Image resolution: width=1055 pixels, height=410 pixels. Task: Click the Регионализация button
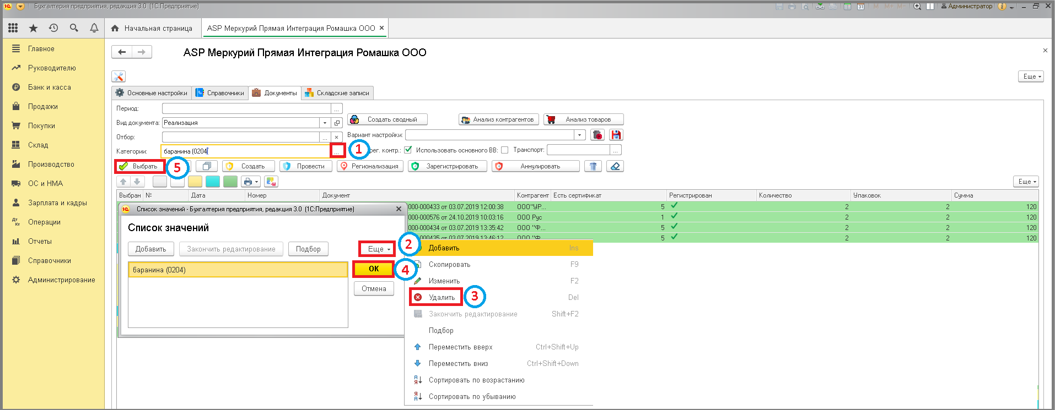(x=370, y=166)
